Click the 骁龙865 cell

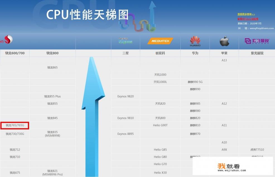[52, 68]
